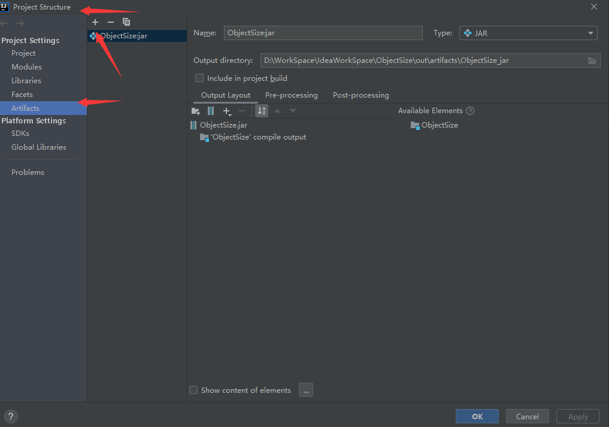Select ObjectSize:jar in artifact list
The width and height of the screenshot is (609, 427).
[x=137, y=36]
